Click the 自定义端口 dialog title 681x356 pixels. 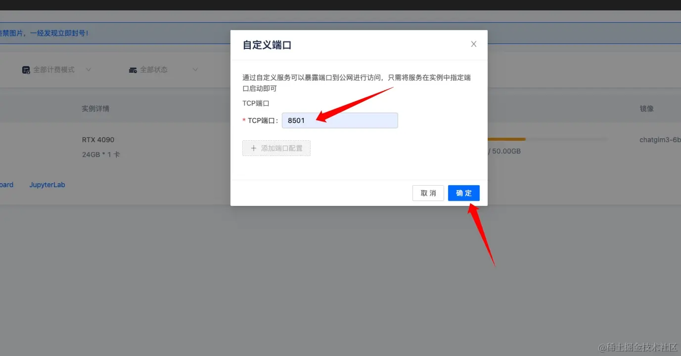[x=267, y=44]
